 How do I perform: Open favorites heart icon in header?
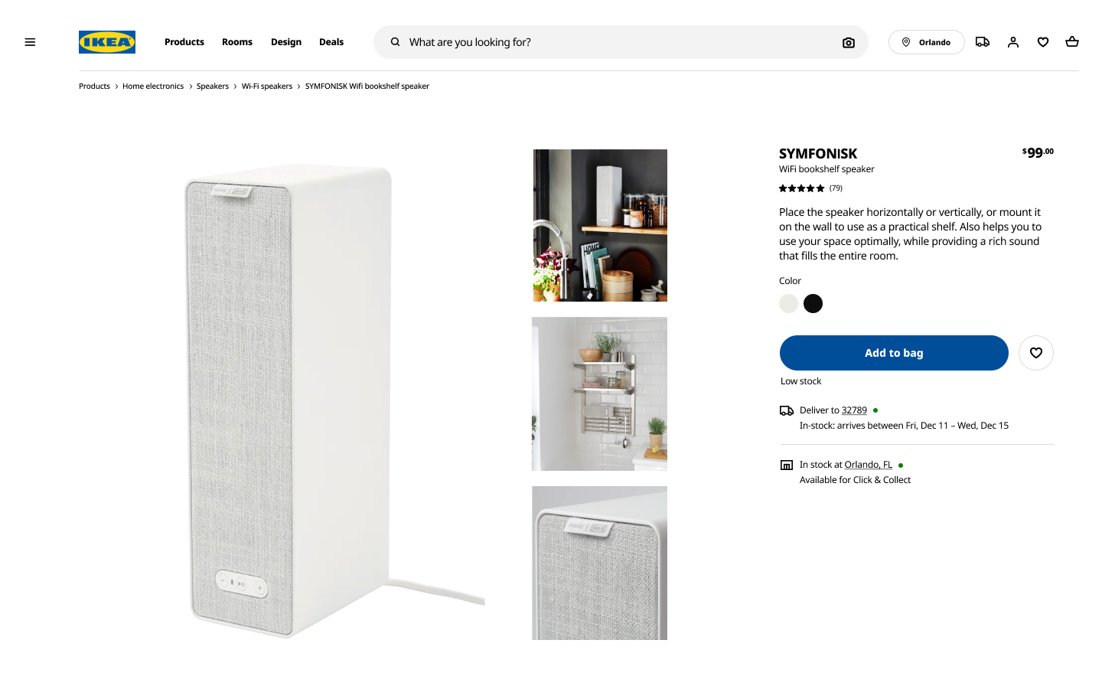[1043, 42]
